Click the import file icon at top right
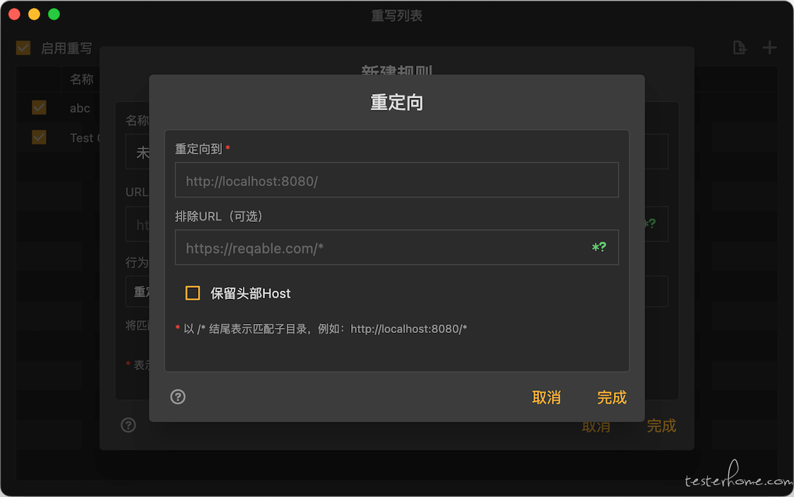 (x=740, y=47)
